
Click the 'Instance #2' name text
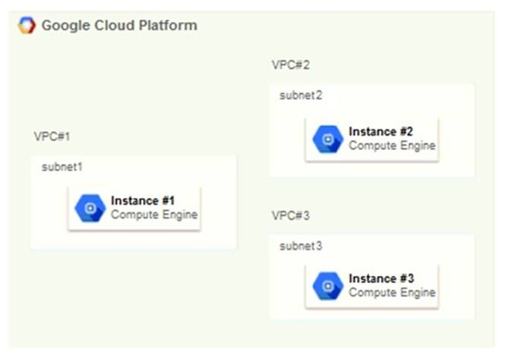[x=381, y=131]
